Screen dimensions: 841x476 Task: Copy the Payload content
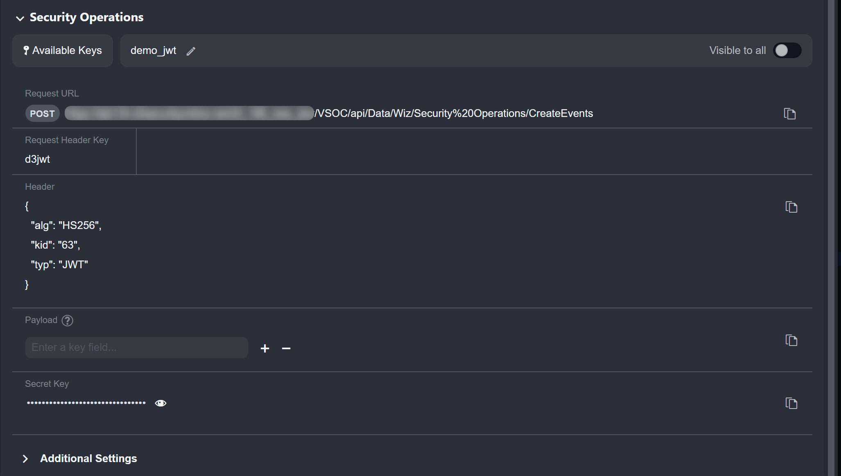pos(791,340)
